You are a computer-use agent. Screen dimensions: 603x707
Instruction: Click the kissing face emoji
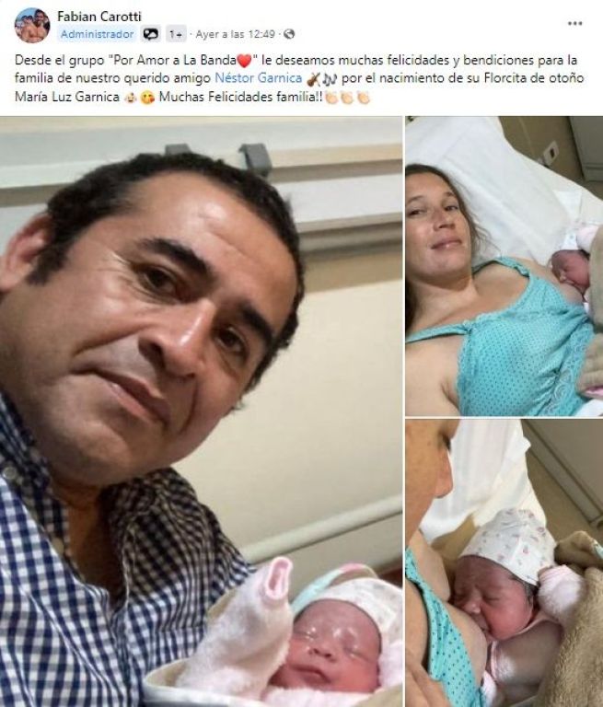[x=146, y=98]
